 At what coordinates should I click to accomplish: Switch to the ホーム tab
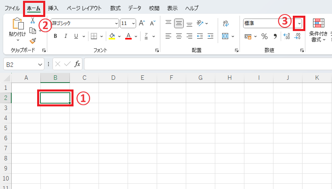pos(34,8)
